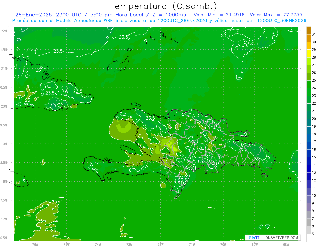321x248 pixels.
Task: Click the '19N' latitude axis label
Action: 4,144
